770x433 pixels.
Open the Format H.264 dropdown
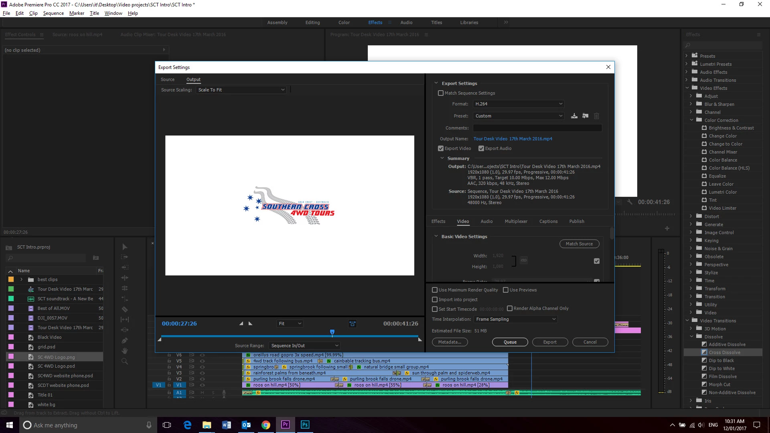click(519, 104)
